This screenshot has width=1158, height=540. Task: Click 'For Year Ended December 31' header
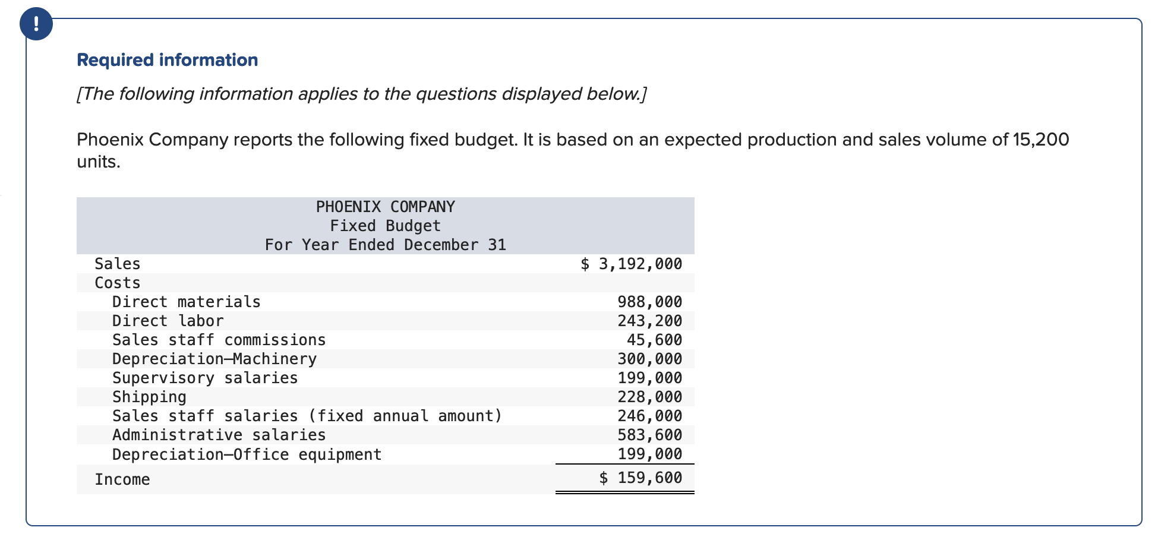(385, 245)
